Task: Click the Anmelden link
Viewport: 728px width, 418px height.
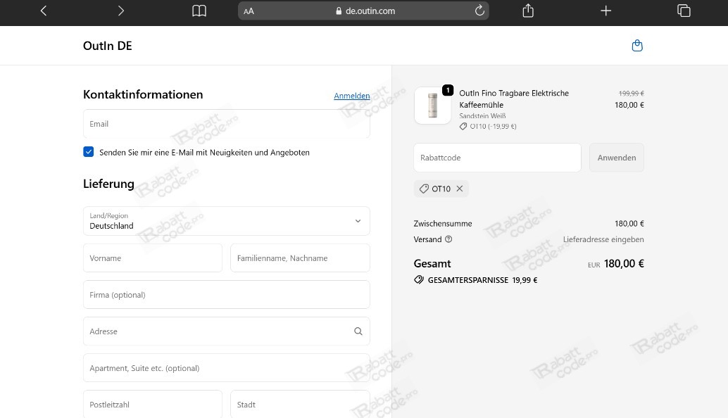Action: coord(352,96)
